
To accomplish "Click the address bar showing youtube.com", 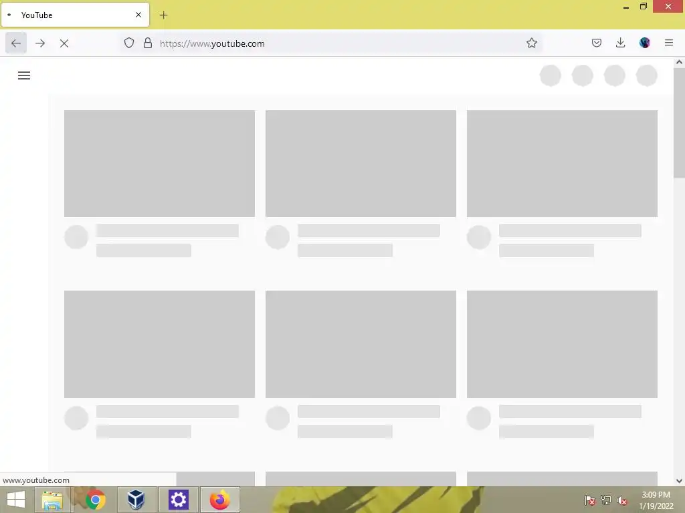I will (x=332, y=43).
